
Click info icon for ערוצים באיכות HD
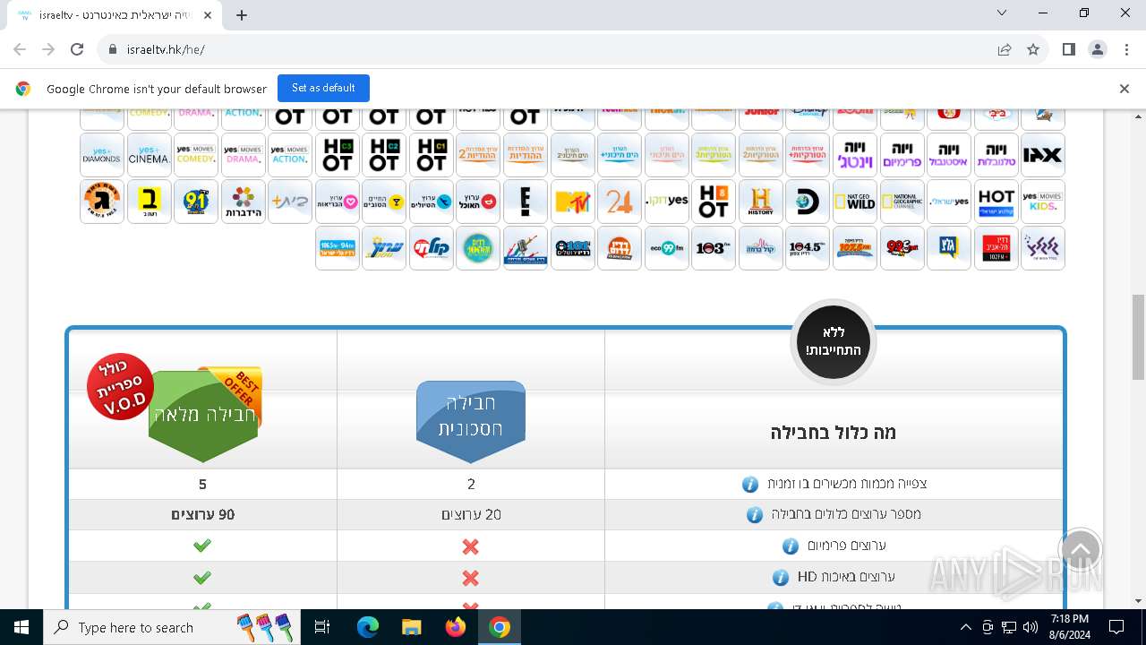pyautogui.click(x=780, y=577)
